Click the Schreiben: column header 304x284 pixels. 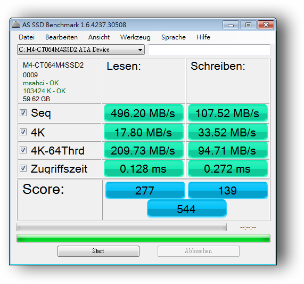(218, 66)
